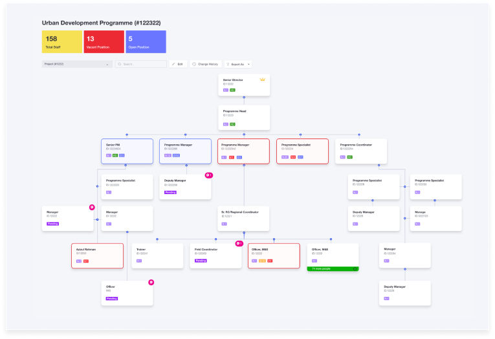Click the green HO tag on Programme Coordinator
Viewport: 495px width, 339px height.
point(349,157)
